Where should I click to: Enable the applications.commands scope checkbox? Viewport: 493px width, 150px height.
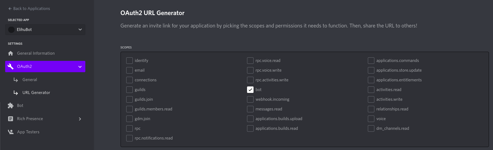[x=371, y=61]
